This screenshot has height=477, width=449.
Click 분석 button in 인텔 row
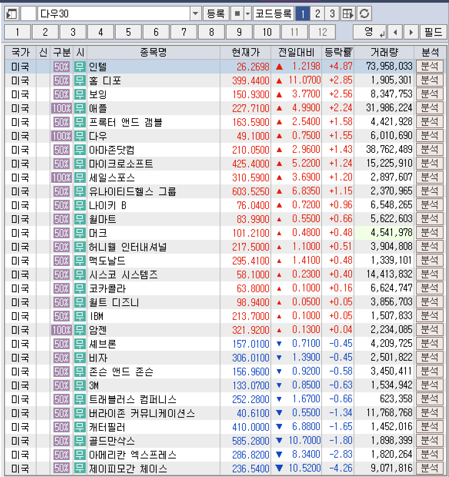coord(429,66)
